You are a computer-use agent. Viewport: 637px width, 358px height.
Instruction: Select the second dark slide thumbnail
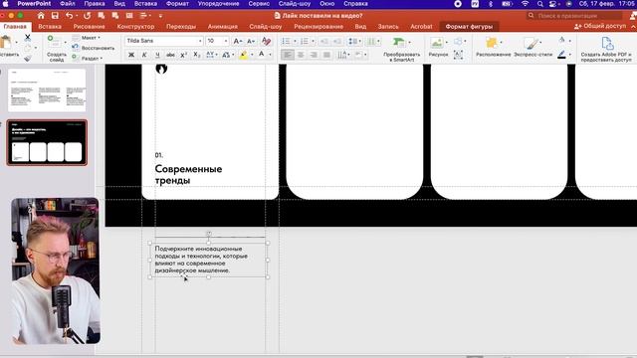point(47,142)
